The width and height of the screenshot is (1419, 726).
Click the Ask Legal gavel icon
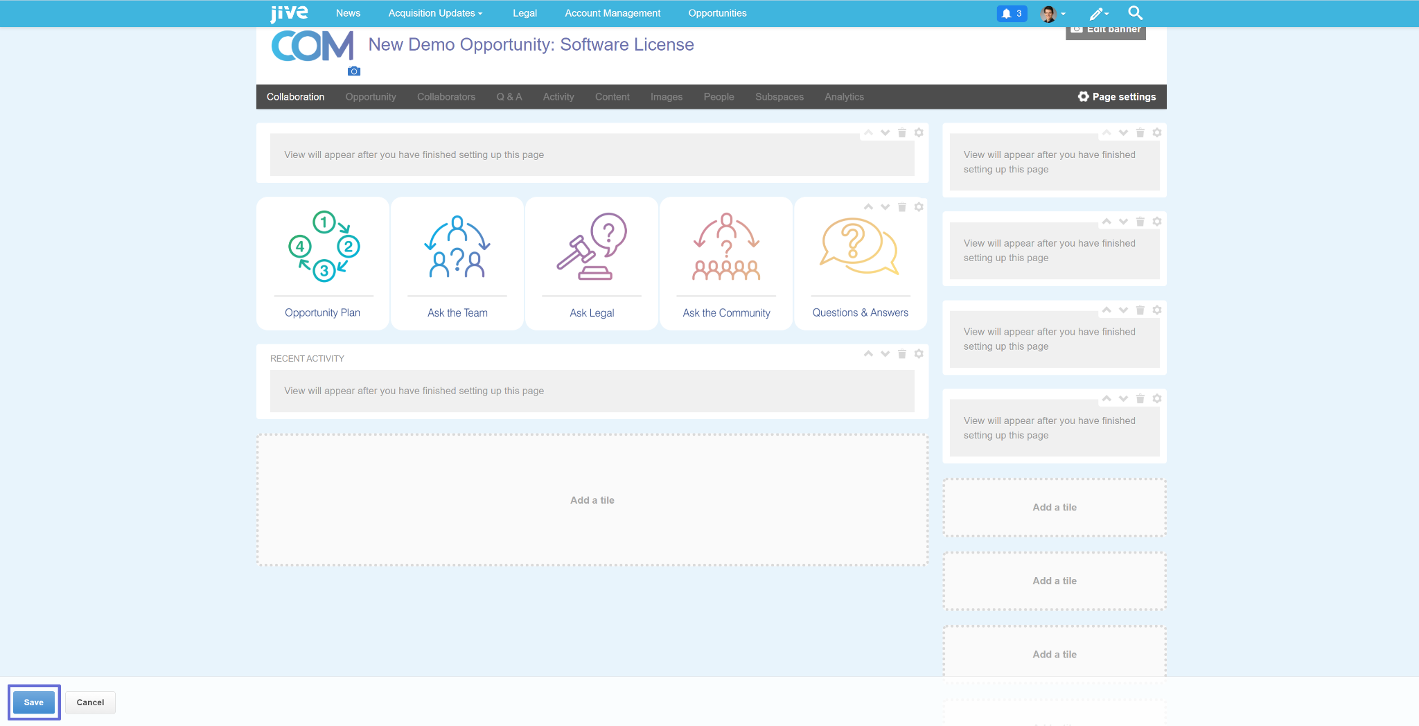tap(592, 247)
